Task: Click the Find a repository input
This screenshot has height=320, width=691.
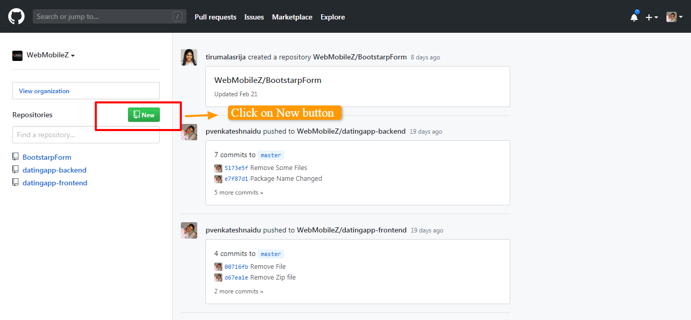Action: (x=86, y=135)
